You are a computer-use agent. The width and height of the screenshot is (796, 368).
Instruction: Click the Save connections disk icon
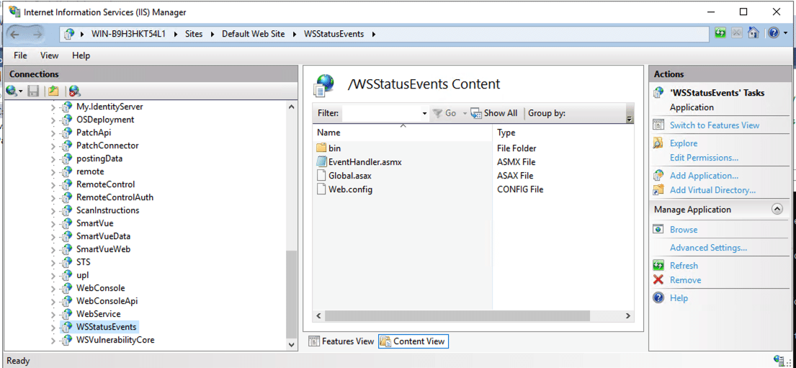click(x=33, y=91)
